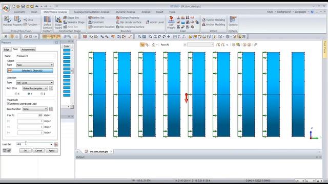Image resolution: width=328 pixels, height=184 pixels.
Task: Click the load set manager icon beside HP8
Action: pyautogui.click(x=56, y=144)
